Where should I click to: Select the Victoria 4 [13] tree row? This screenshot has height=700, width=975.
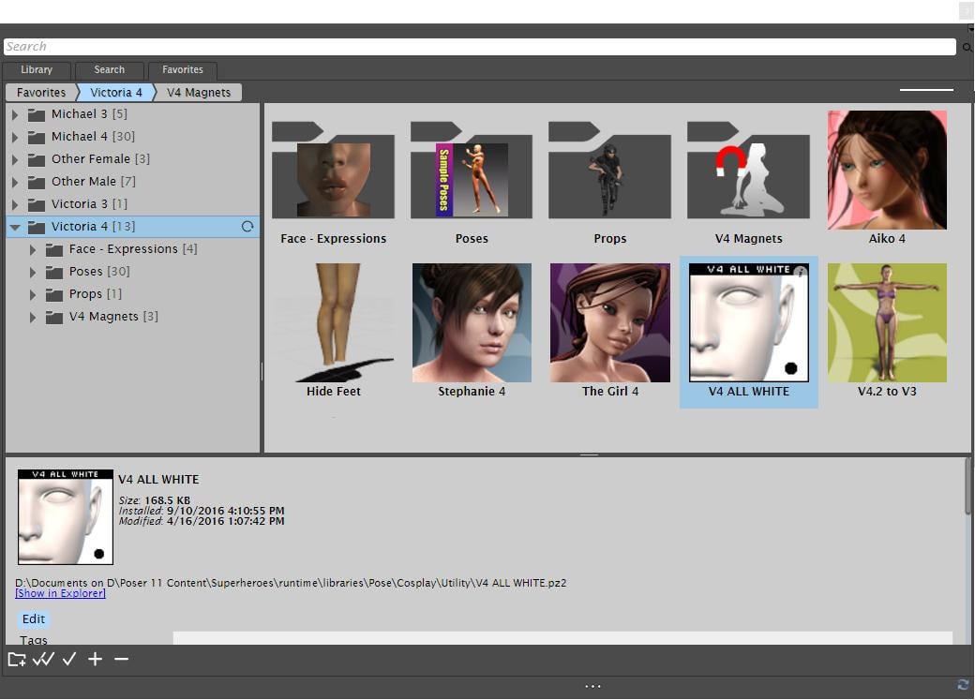[132, 226]
